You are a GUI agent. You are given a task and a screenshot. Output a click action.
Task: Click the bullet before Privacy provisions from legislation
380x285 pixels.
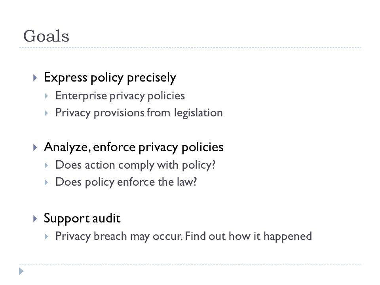(46, 113)
